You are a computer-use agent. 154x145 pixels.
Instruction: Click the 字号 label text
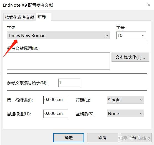[120, 27]
